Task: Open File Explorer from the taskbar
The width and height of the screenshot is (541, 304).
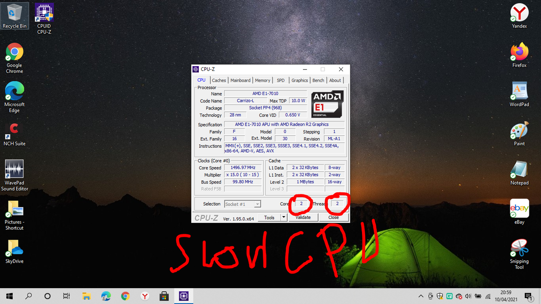Action: (x=87, y=296)
